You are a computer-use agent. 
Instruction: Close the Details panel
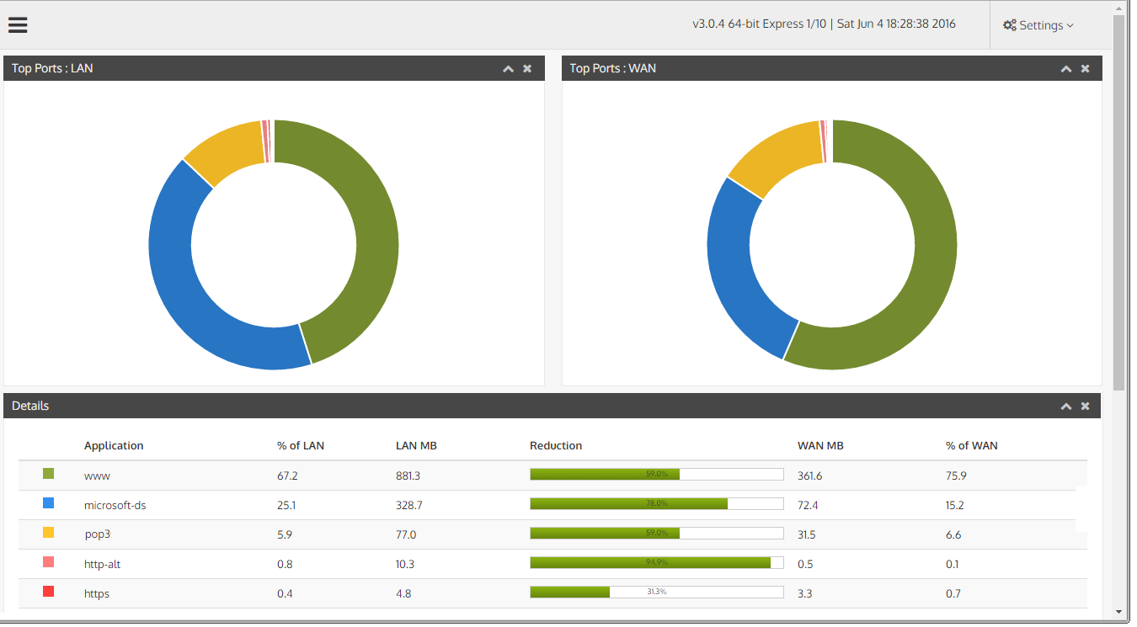pos(1085,406)
